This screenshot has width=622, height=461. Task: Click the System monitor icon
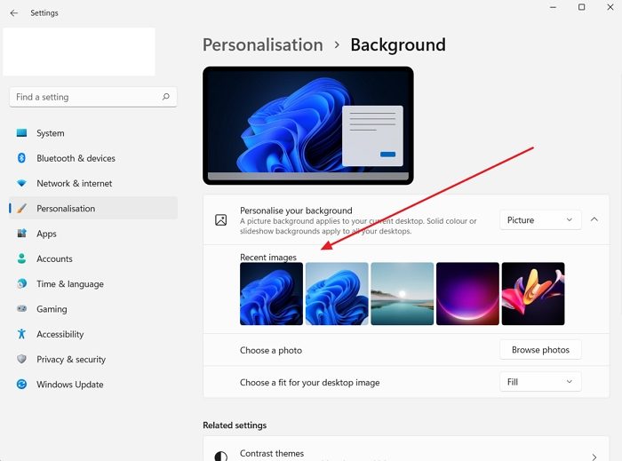tap(22, 132)
